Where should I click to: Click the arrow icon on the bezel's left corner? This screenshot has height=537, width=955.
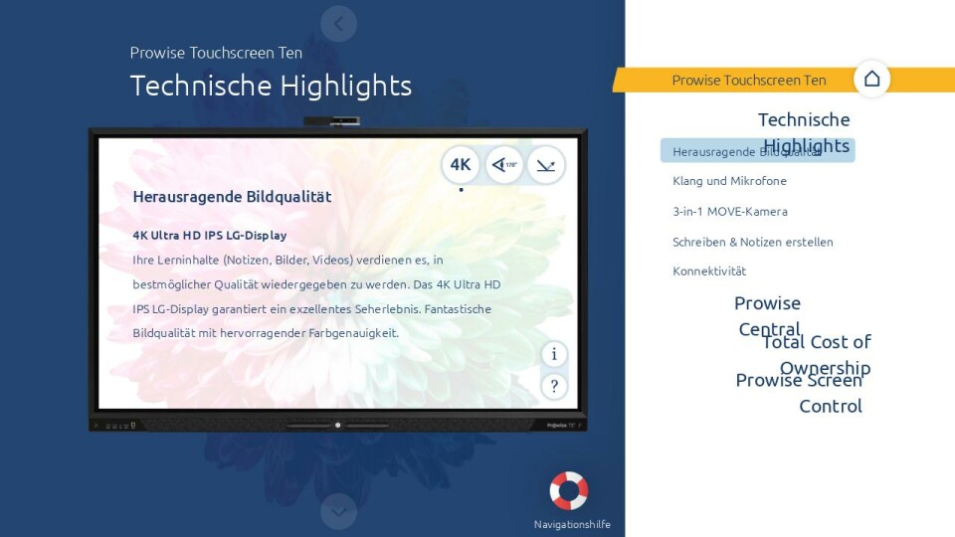[x=95, y=425]
